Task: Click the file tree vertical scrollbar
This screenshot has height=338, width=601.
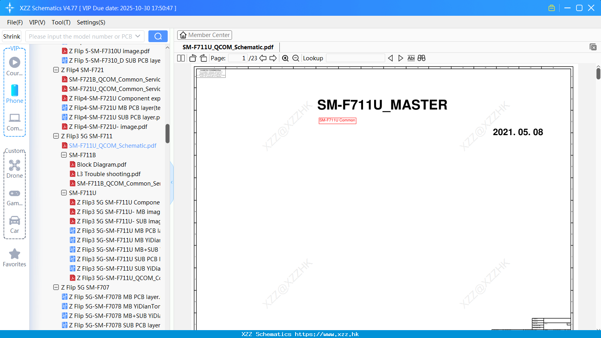Action: (167, 134)
